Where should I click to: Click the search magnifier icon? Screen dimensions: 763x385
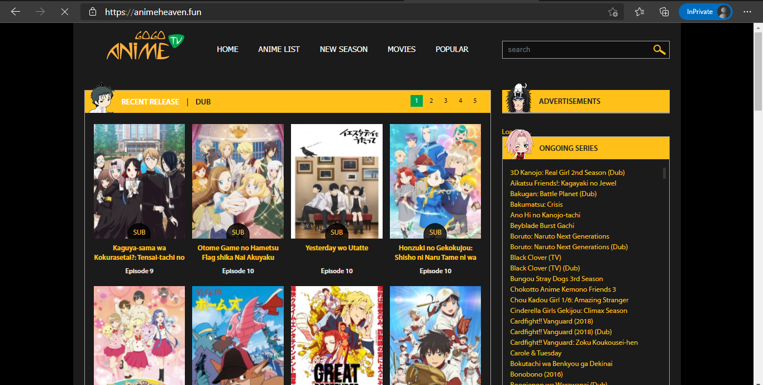(x=659, y=50)
